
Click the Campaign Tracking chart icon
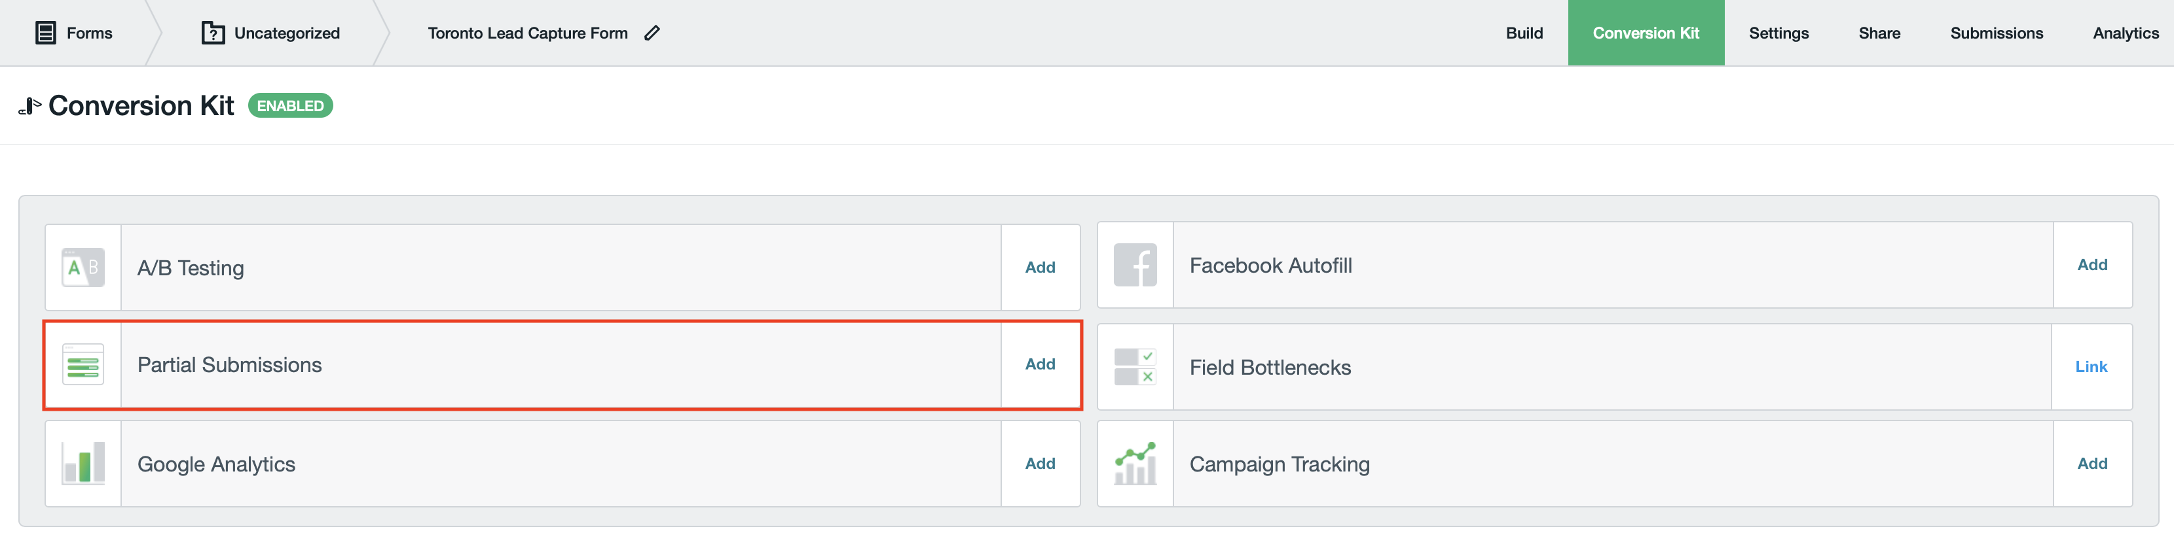1134,464
